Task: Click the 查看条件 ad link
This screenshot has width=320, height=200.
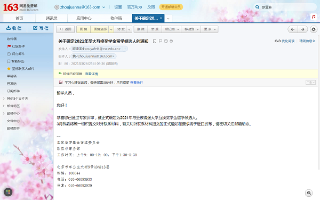Action: coord(137,83)
